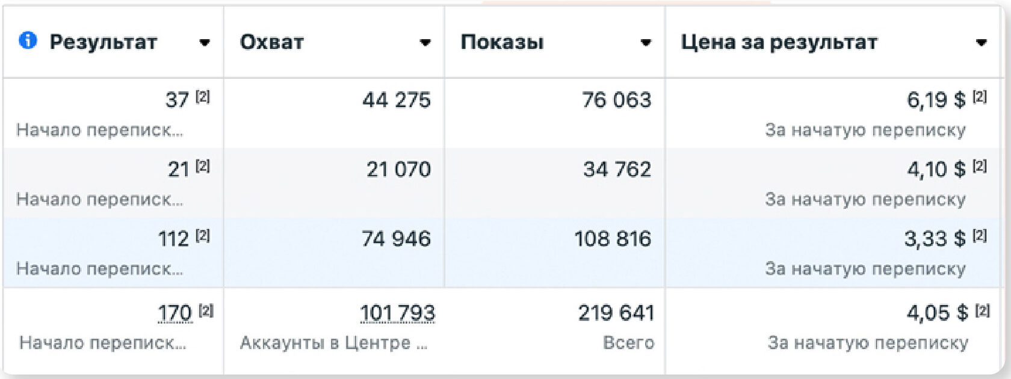Expand the Цена за результат dropdown arrow
Screen dimensions: 1011x379
pos(982,43)
